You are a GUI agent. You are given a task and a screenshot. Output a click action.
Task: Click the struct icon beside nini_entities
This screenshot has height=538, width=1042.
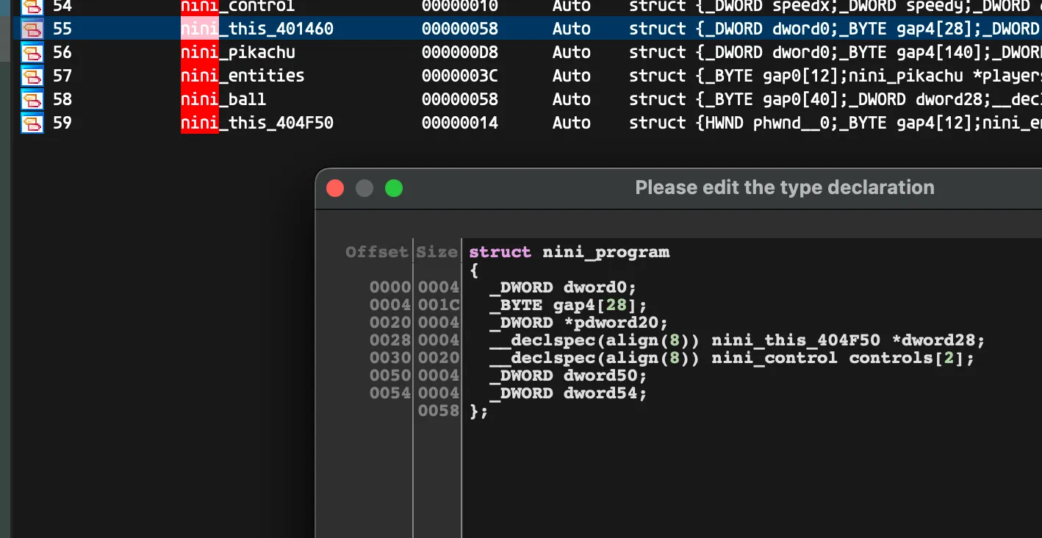(32, 76)
